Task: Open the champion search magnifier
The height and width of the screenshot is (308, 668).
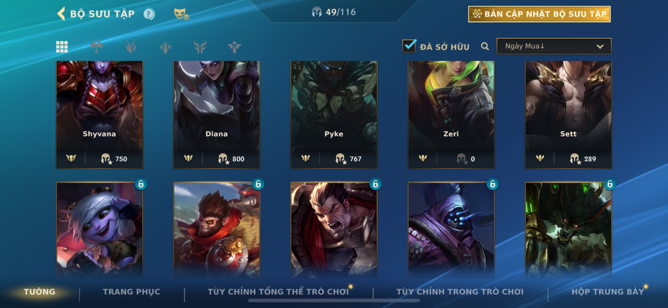Action: (x=485, y=46)
